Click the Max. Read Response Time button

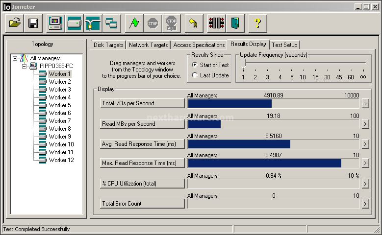pyautogui.click(x=142, y=163)
